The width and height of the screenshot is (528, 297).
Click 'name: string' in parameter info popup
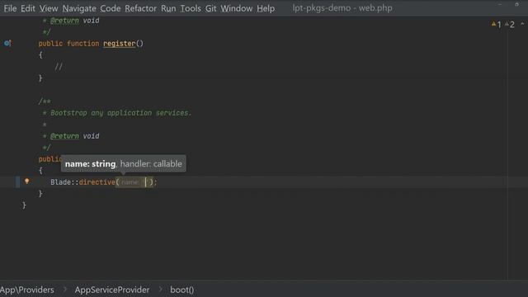click(90, 164)
